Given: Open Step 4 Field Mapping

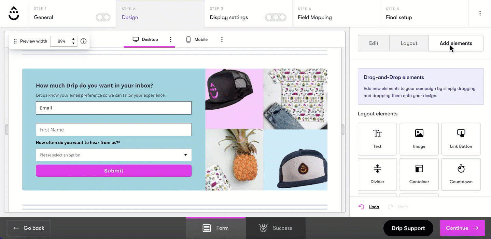Looking at the screenshot, I should tap(336, 14).
